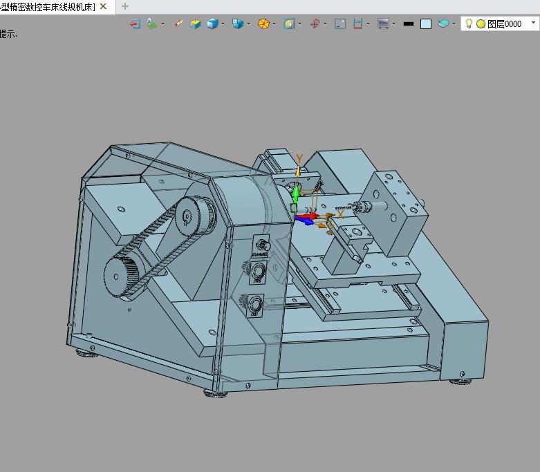Click the blue cube display icon
This screenshot has width=540, height=472.
[x=212, y=23]
